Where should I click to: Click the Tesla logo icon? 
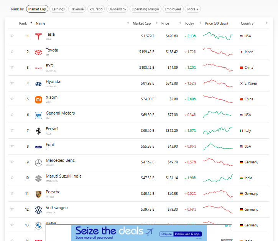click(x=38, y=37)
